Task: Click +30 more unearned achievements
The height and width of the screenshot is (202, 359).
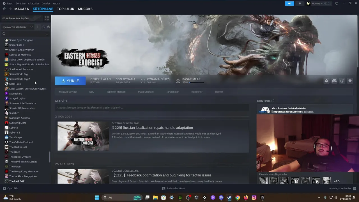Action: pos(337,181)
